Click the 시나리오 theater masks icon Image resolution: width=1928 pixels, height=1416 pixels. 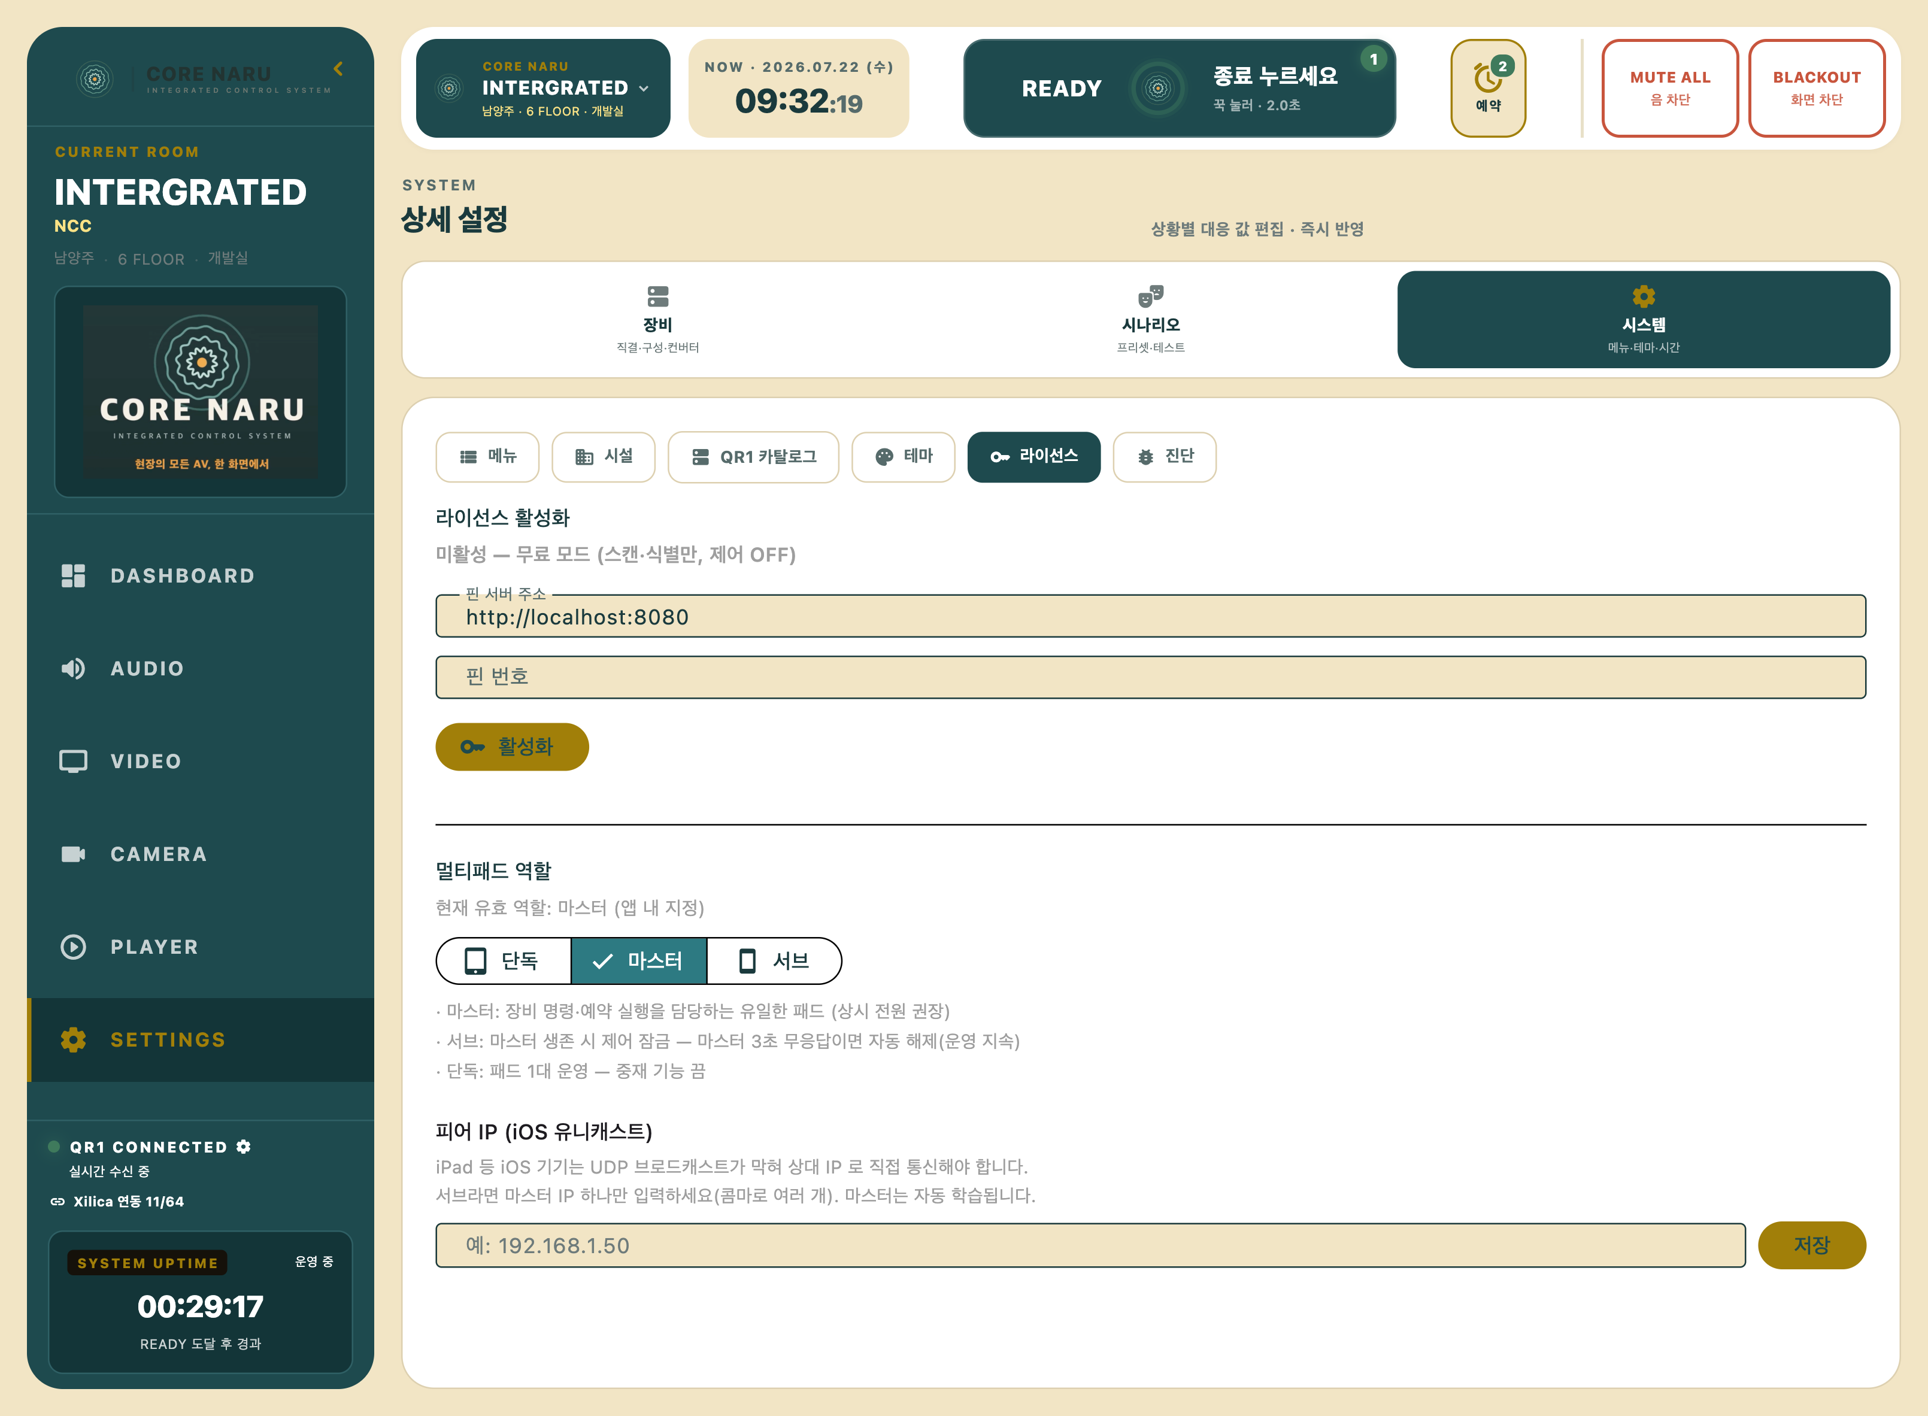(x=1150, y=296)
